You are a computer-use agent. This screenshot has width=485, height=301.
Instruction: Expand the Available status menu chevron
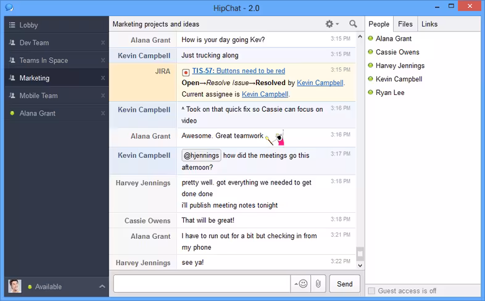click(x=102, y=286)
